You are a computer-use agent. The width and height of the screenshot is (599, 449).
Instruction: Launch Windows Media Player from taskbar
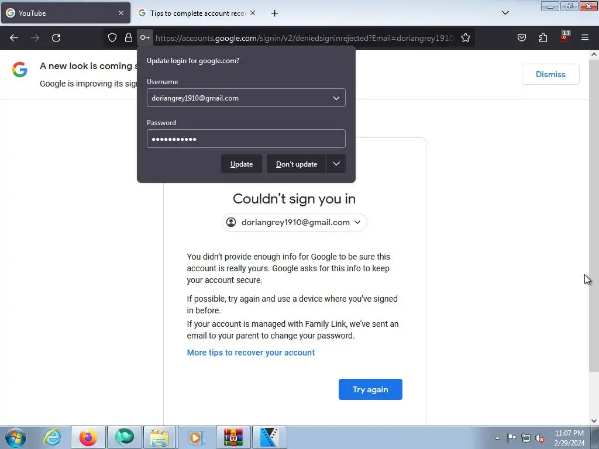tap(197, 437)
